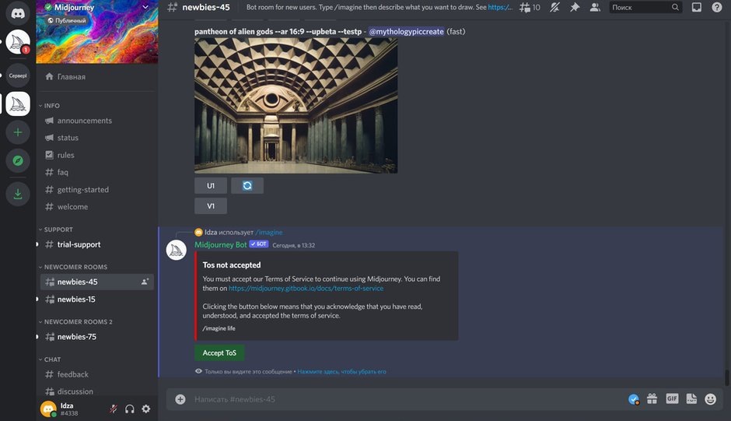Open the faq channel
The height and width of the screenshot is (421, 731).
pos(97,172)
